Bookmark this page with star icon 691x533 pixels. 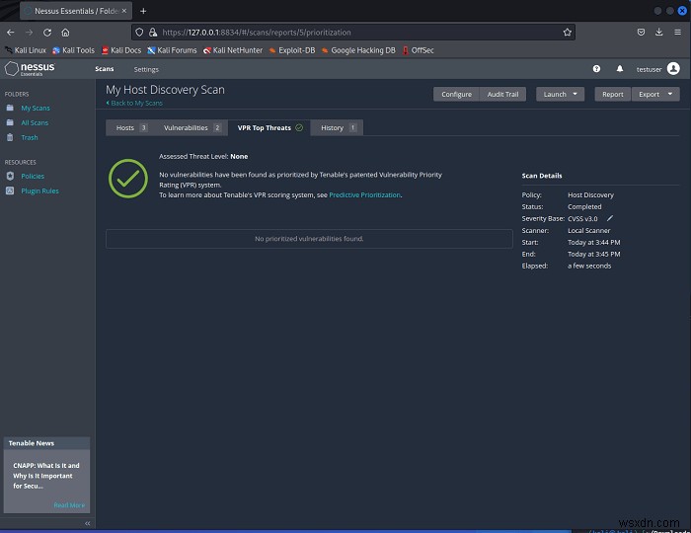[x=568, y=33]
